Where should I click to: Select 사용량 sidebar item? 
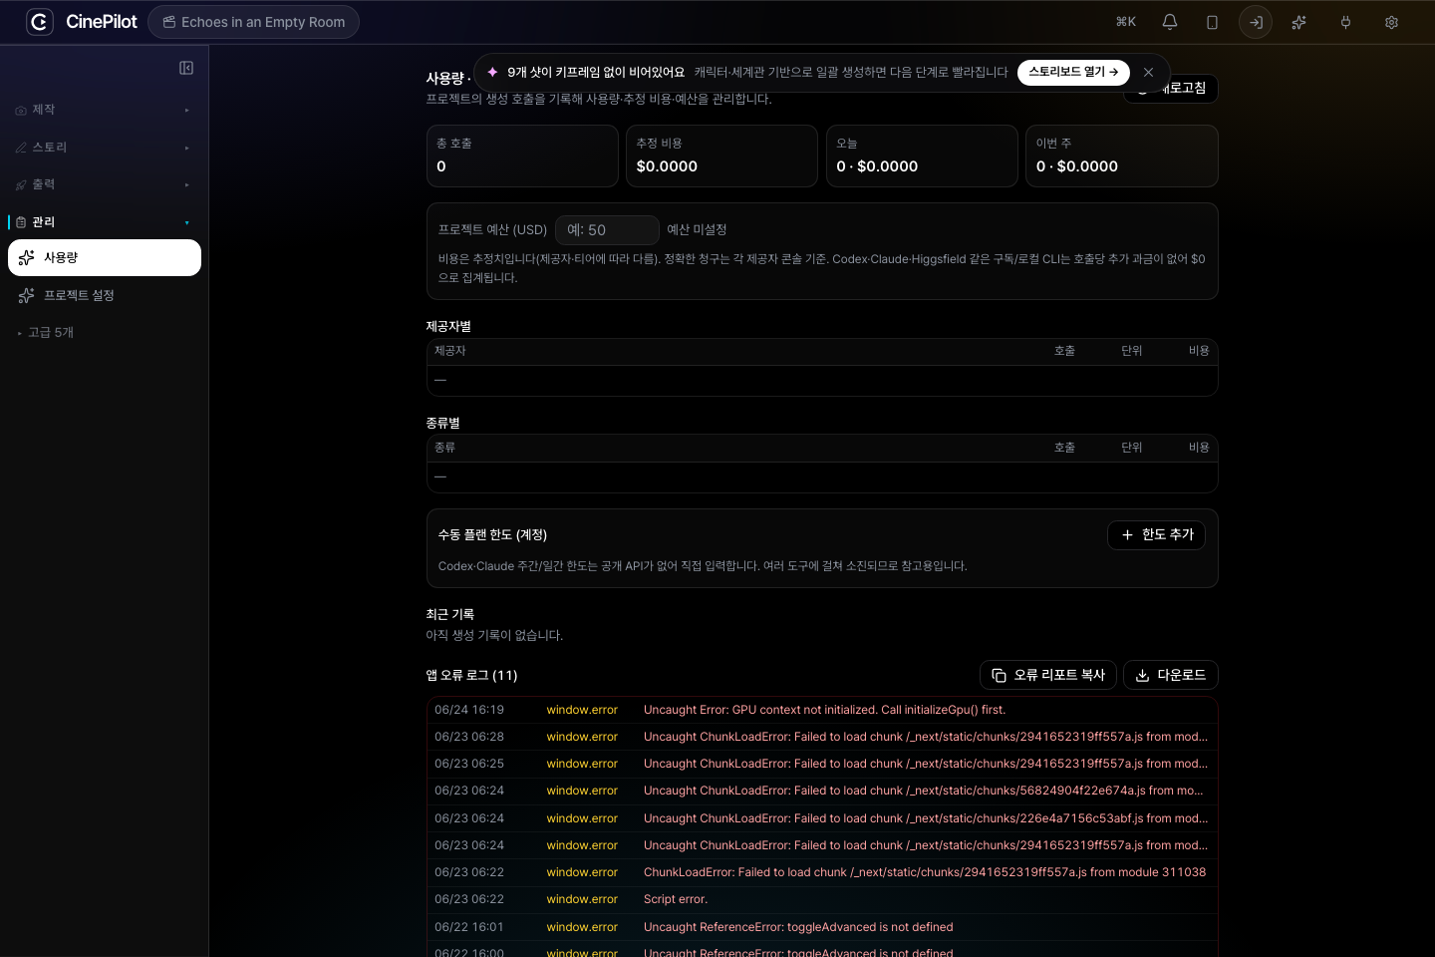click(104, 257)
